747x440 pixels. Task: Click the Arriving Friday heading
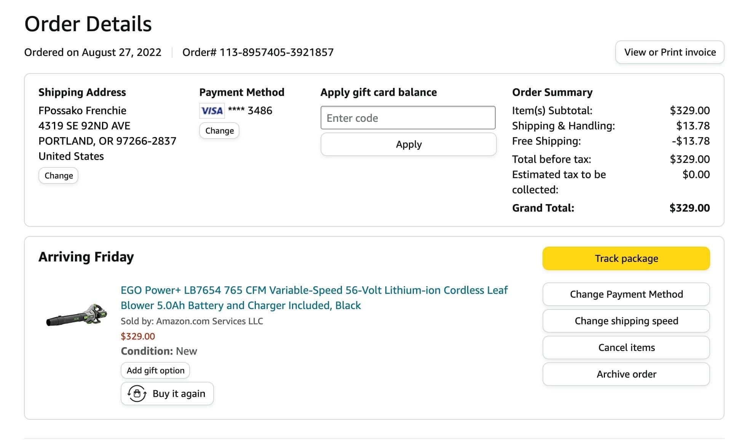(x=86, y=257)
